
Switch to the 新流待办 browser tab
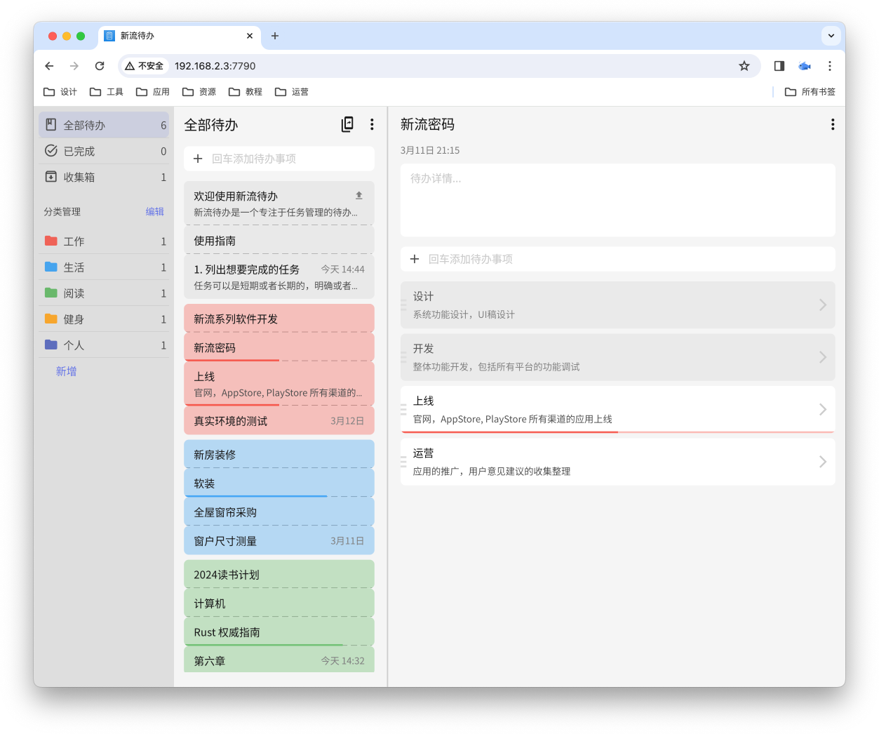(179, 36)
